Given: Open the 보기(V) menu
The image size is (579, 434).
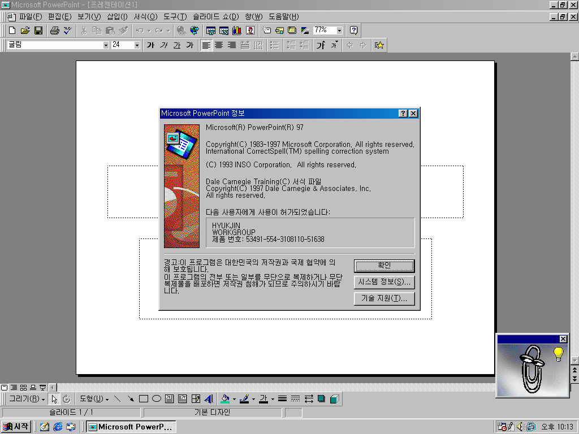Looking at the screenshot, I should pos(89,17).
